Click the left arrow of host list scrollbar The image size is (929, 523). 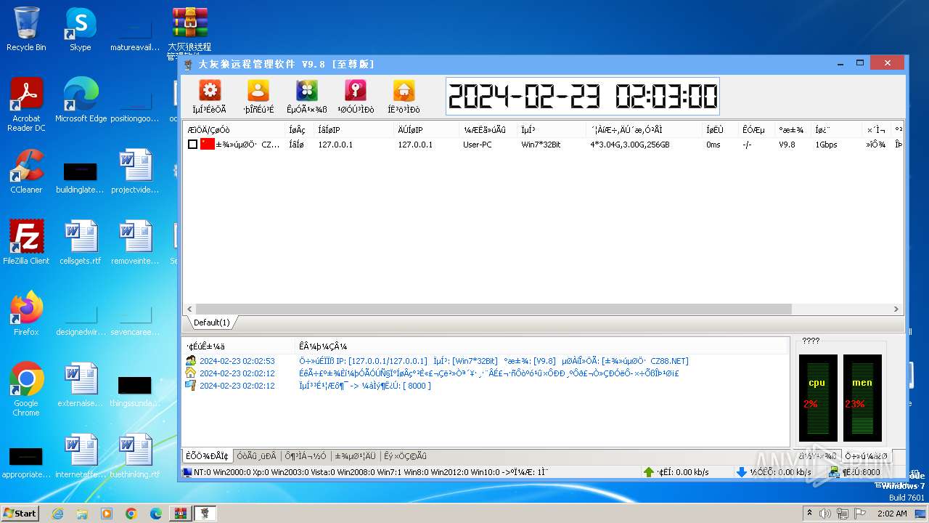(x=189, y=309)
